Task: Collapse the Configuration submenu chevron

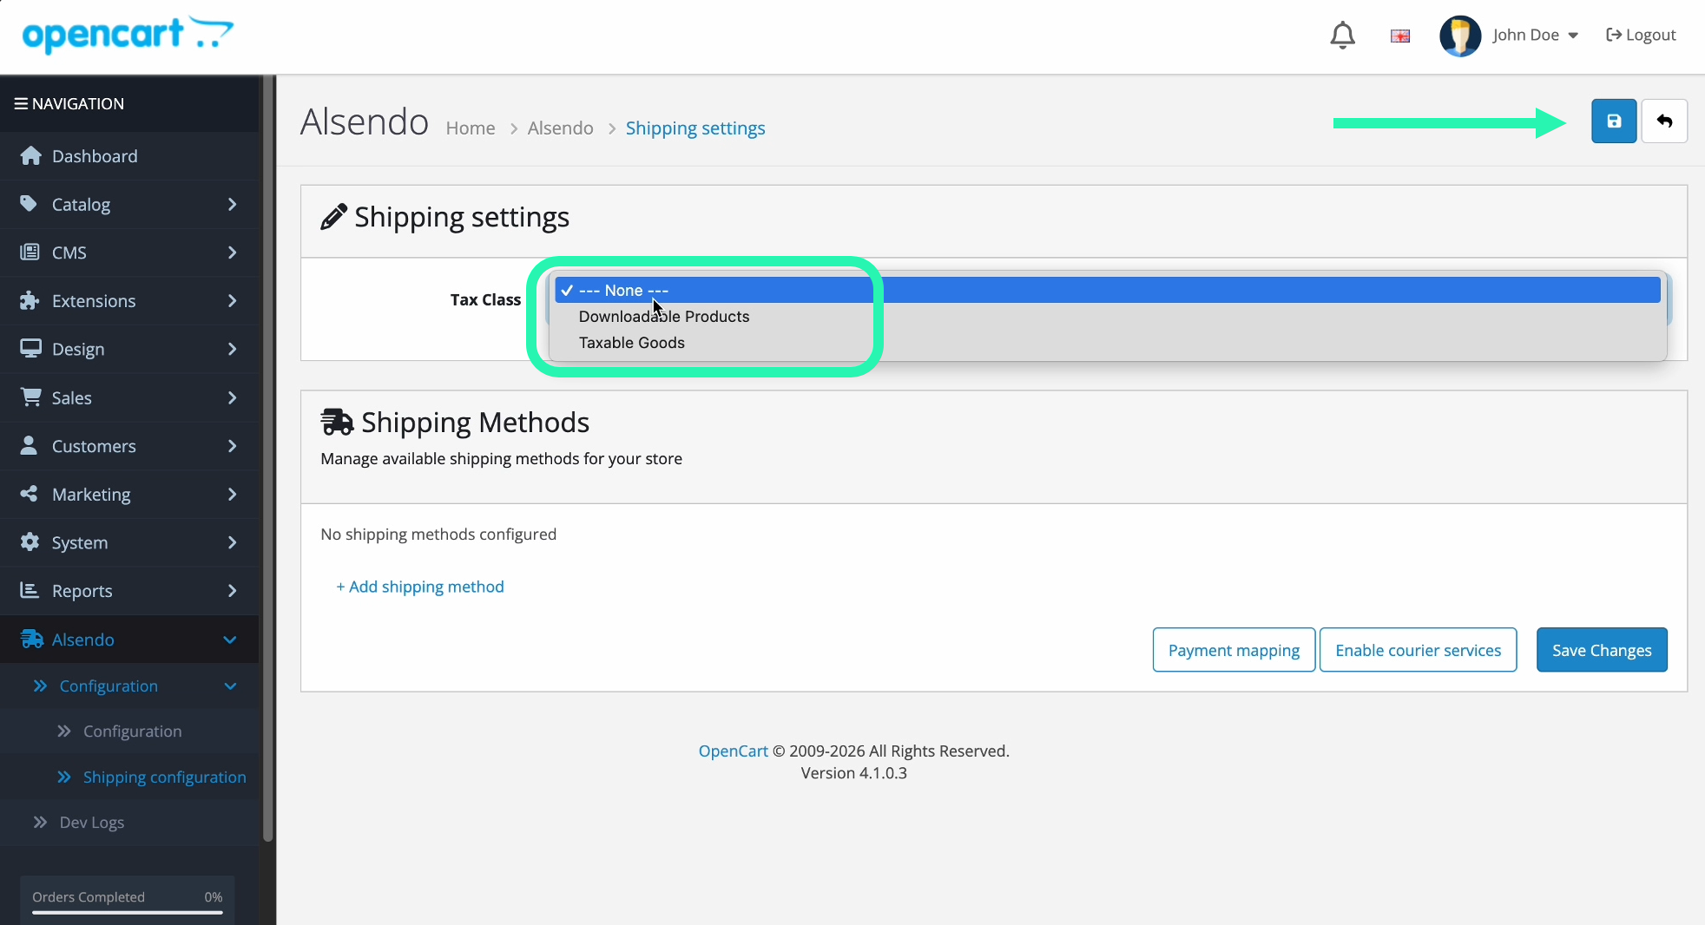Action: [x=230, y=686]
